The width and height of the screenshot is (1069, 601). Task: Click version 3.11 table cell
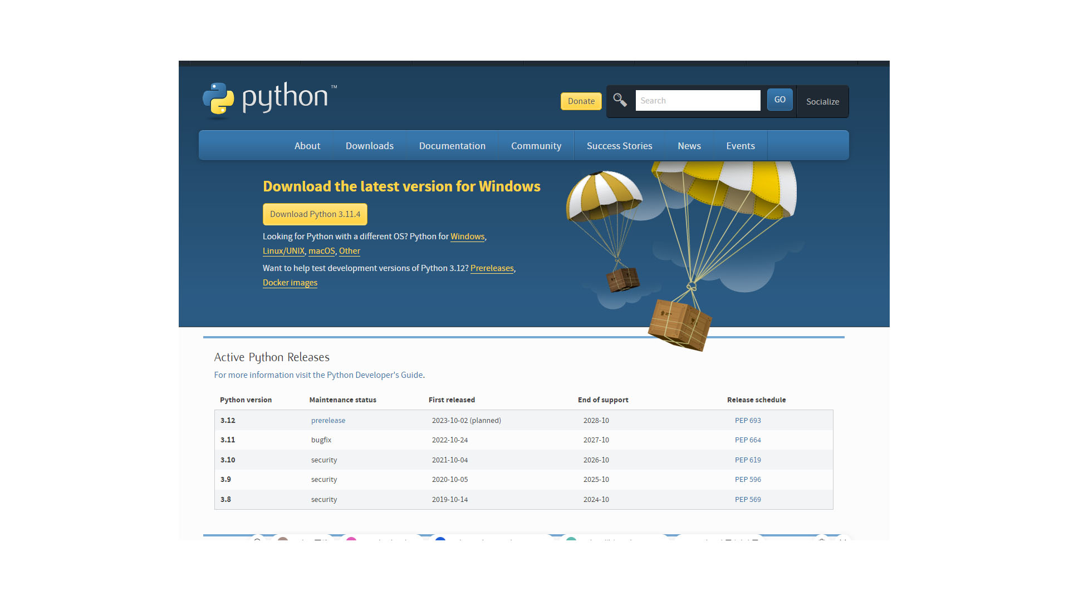click(x=228, y=440)
